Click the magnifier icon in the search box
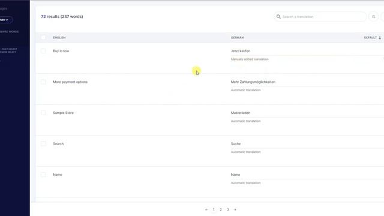The width and height of the screenshot is (384, 216). point(278,17)
